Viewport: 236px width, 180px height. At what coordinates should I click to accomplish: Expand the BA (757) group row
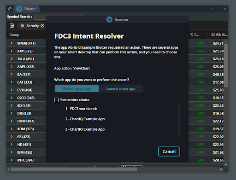[x=12, y=75]
